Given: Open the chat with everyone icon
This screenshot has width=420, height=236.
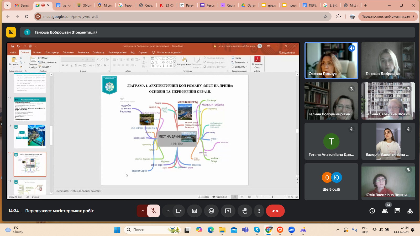Looking at the screenshot, I should click(x=397, y=211).
